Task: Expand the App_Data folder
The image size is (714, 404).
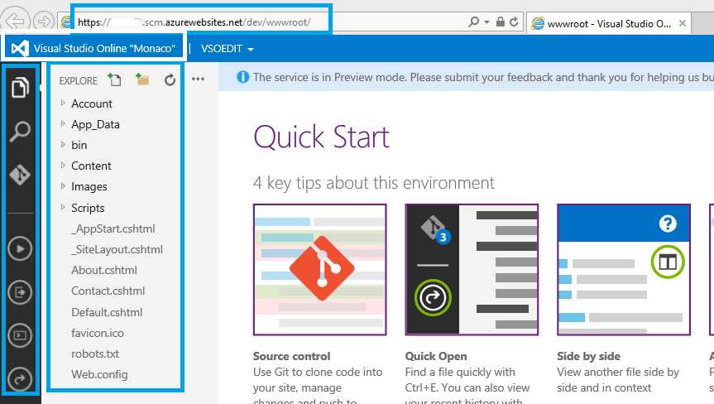Action: click(x=64, y=123)
